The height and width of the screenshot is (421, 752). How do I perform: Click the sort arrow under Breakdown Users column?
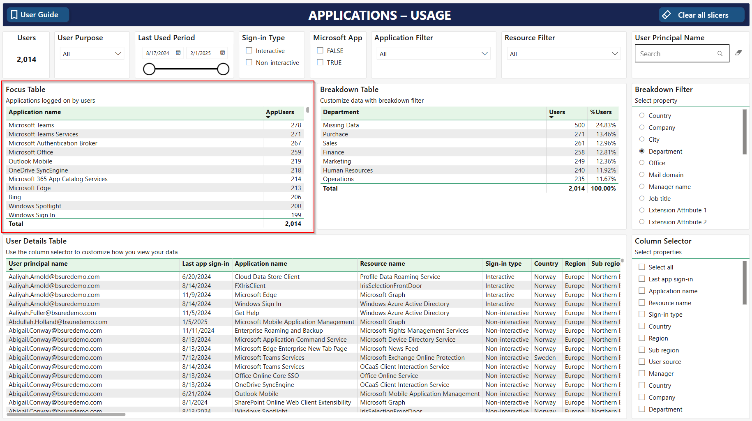click(x=551, y=117)
